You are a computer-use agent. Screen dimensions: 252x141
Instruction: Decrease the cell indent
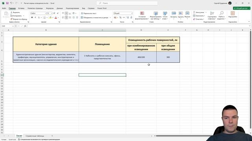74,17
